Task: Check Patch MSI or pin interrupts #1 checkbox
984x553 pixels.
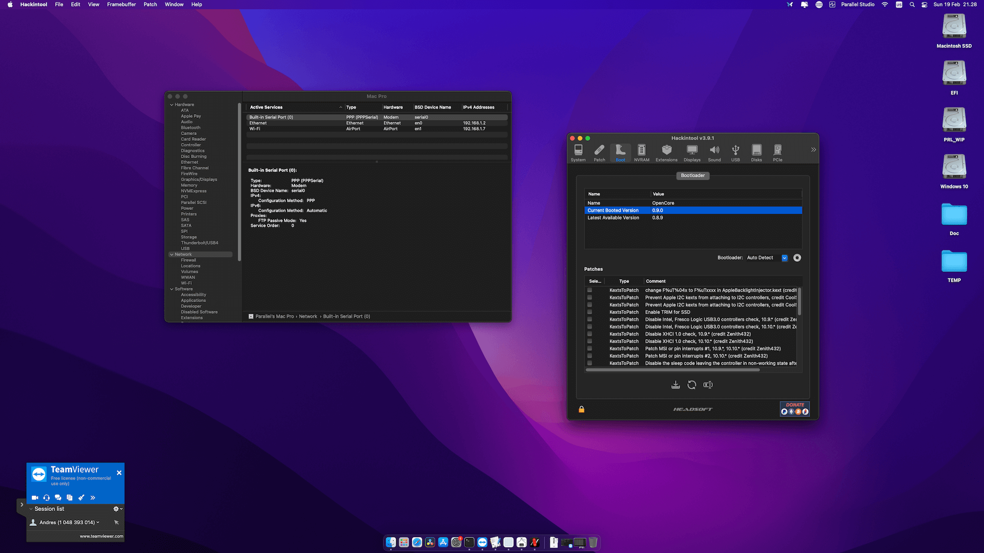Action: 589,349
